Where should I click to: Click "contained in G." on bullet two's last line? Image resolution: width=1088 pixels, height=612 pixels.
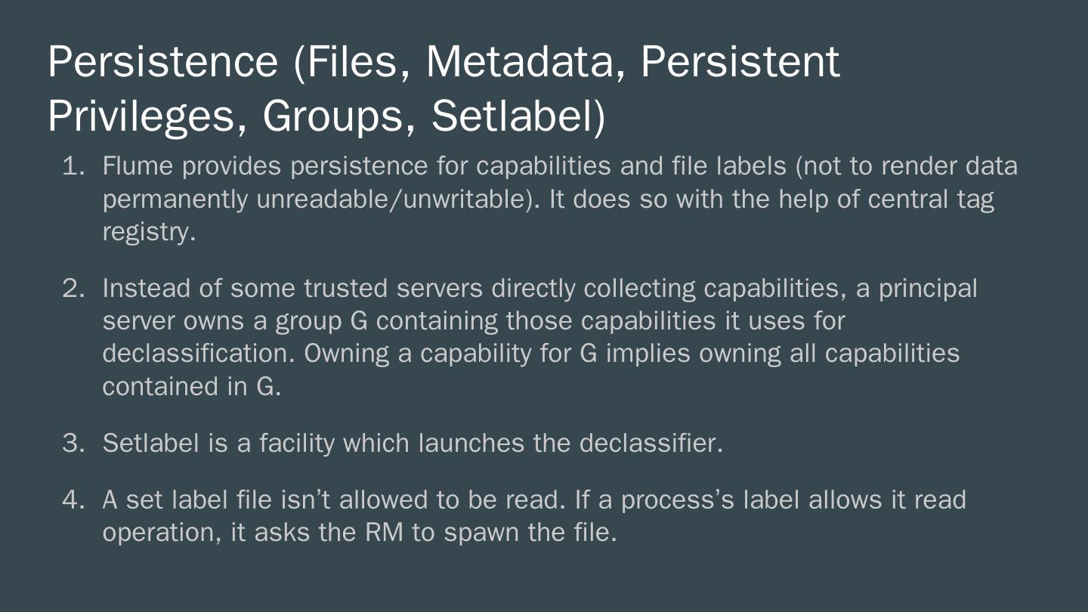coord(191,386)
